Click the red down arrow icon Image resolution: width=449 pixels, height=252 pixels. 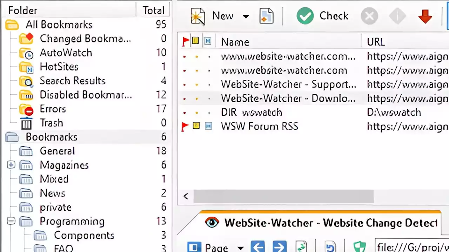(x=425, y=16)
